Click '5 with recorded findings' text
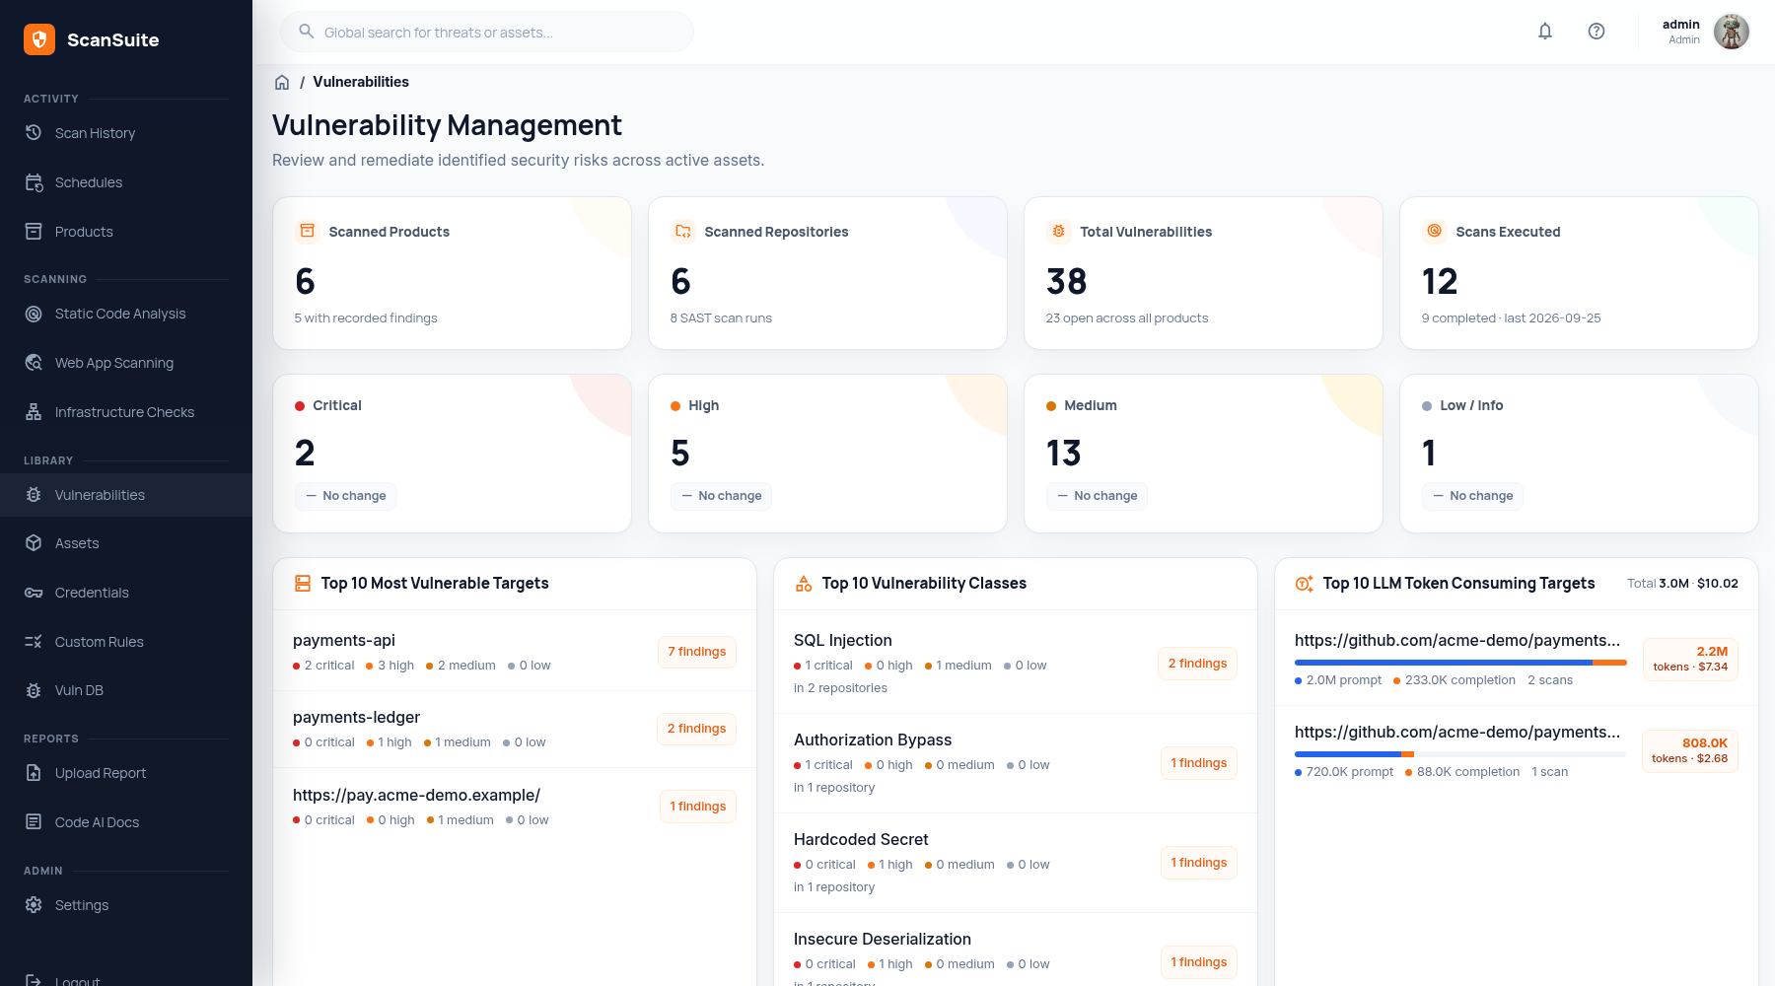 [366, 317]
